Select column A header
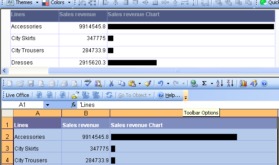Viewport: 279px width, 165px height. (x=37, y=113)
